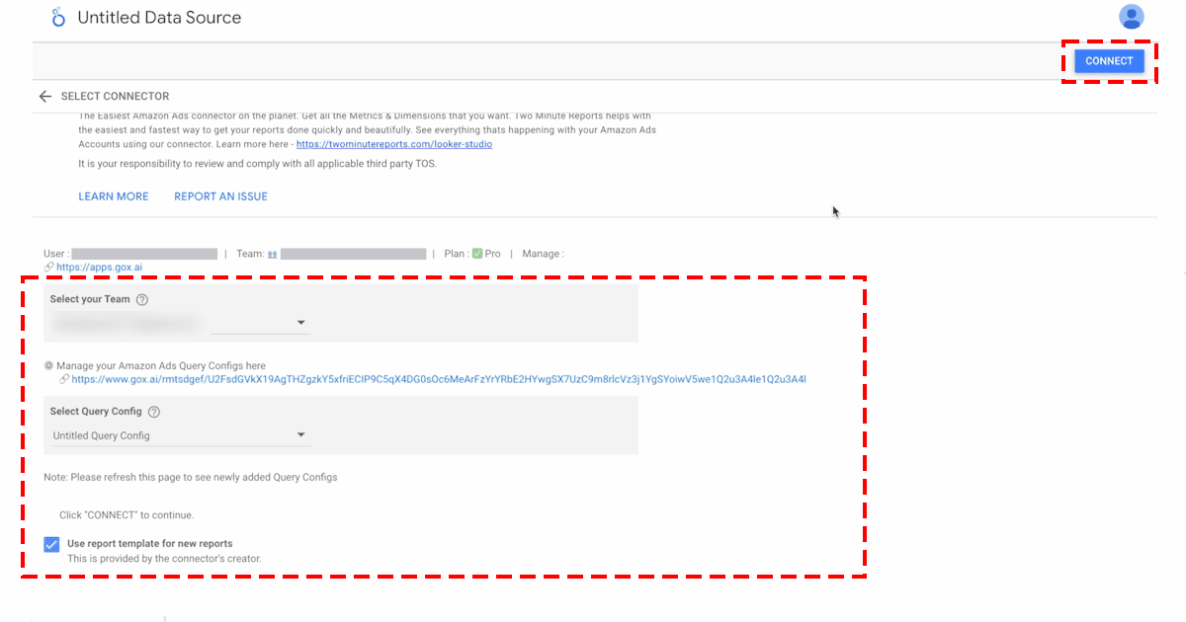Image resolution: width=1186 pixels, height=622 pixels.
Task: Click the LEARN MORE link
Action: [x=114, y=196]
